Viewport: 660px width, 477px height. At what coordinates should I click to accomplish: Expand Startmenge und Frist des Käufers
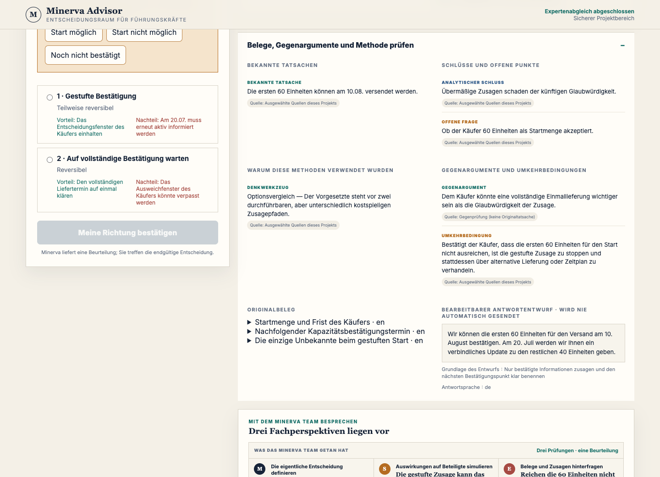[316, 322]
